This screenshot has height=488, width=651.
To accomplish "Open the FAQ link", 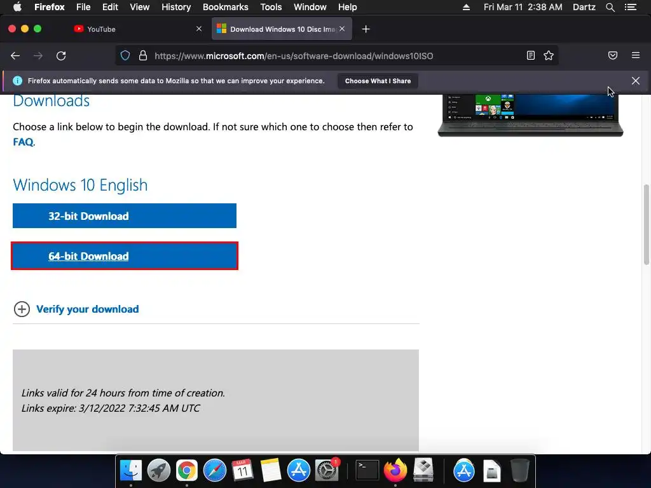I will [24, 142].
